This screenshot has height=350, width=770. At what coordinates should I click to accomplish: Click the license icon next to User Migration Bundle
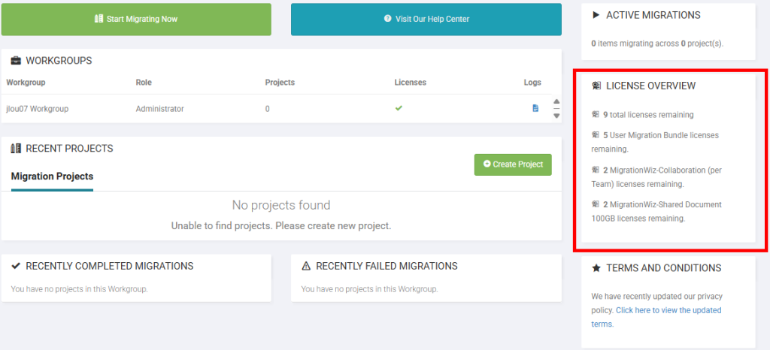point(596,134)
